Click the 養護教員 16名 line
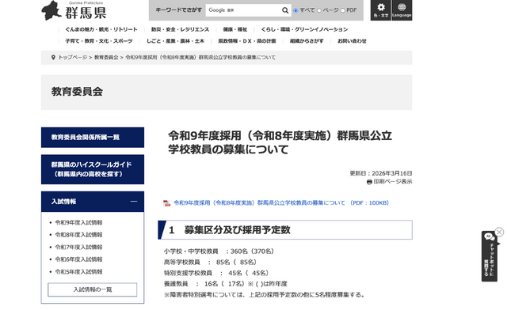The image size is (507, 310). (225, 284)
